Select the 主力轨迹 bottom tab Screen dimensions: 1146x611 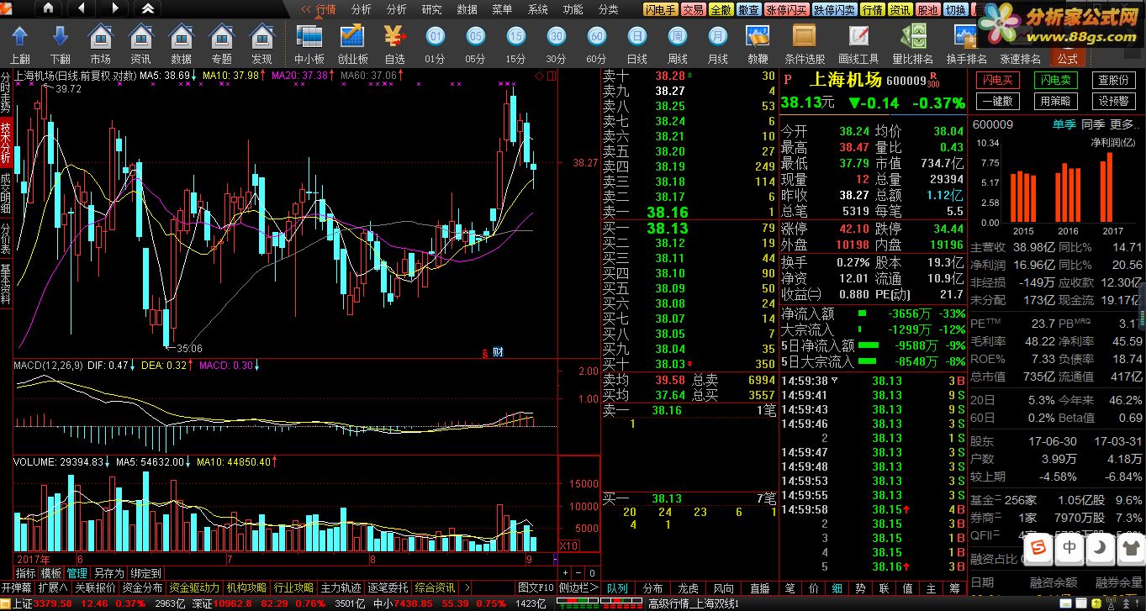[341, 587]
